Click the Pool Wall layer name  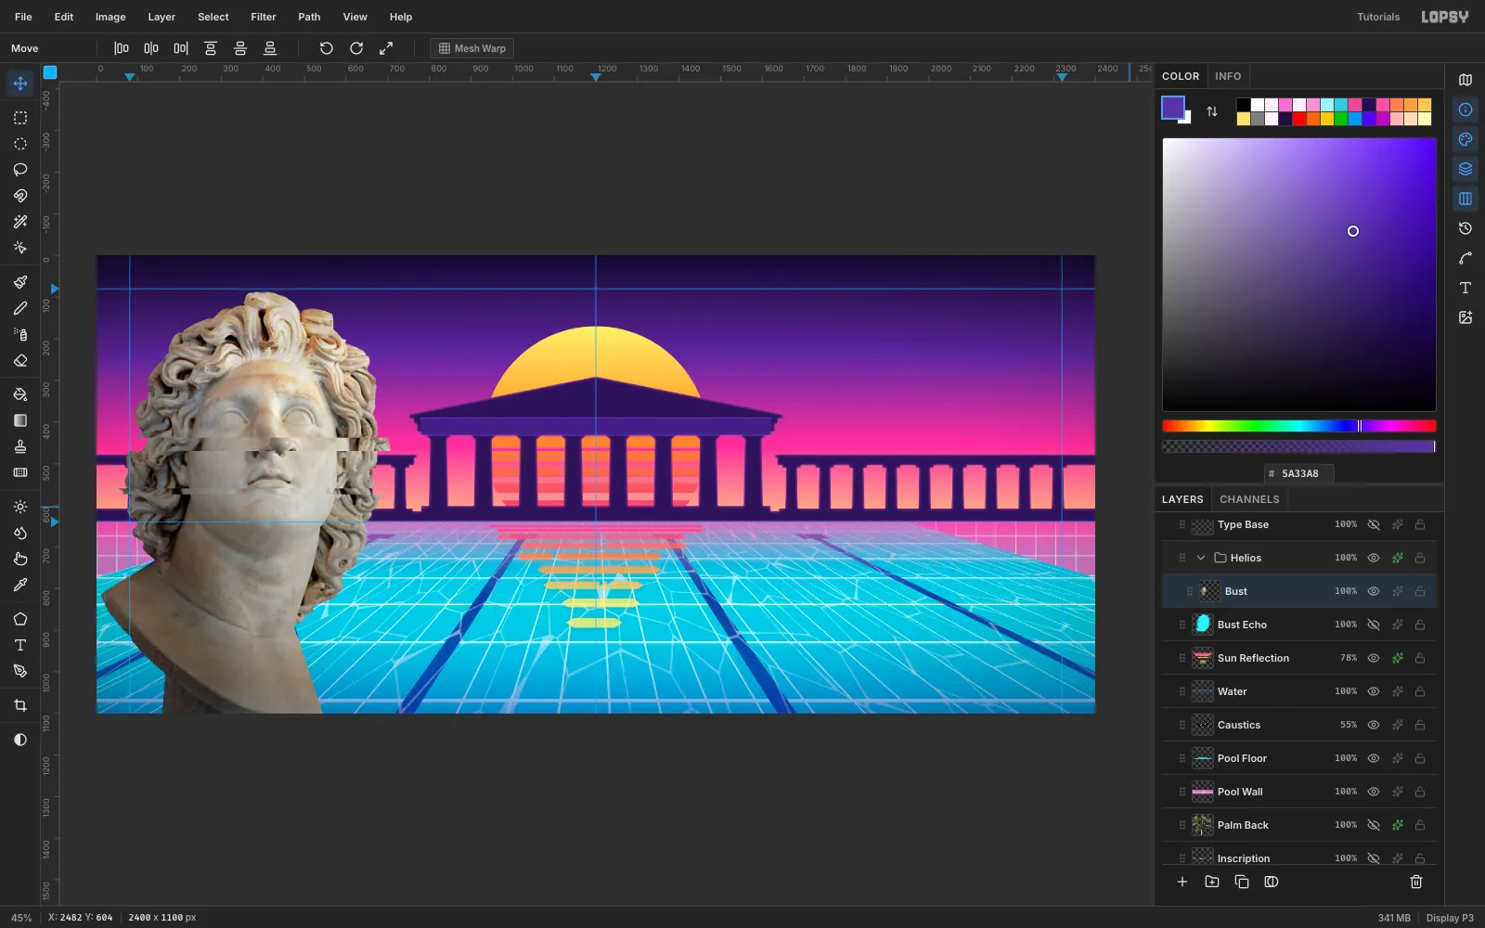click(x=1240, y=792)
